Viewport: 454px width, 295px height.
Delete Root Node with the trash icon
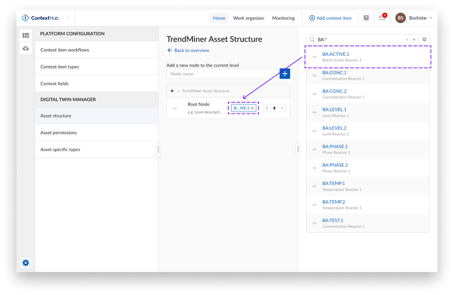tap(274, 108)
